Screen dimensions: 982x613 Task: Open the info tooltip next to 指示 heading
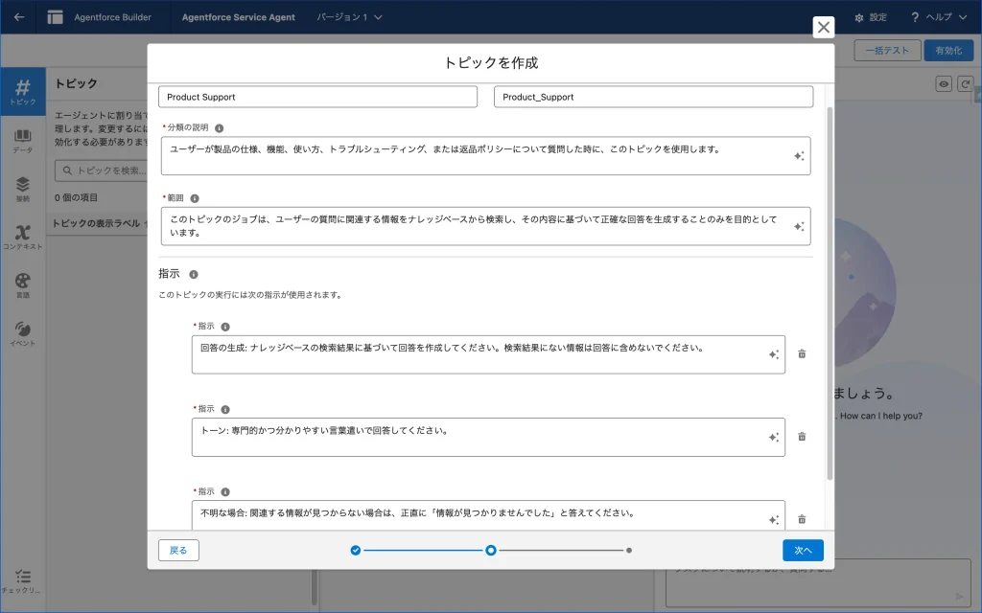(194, 274)
